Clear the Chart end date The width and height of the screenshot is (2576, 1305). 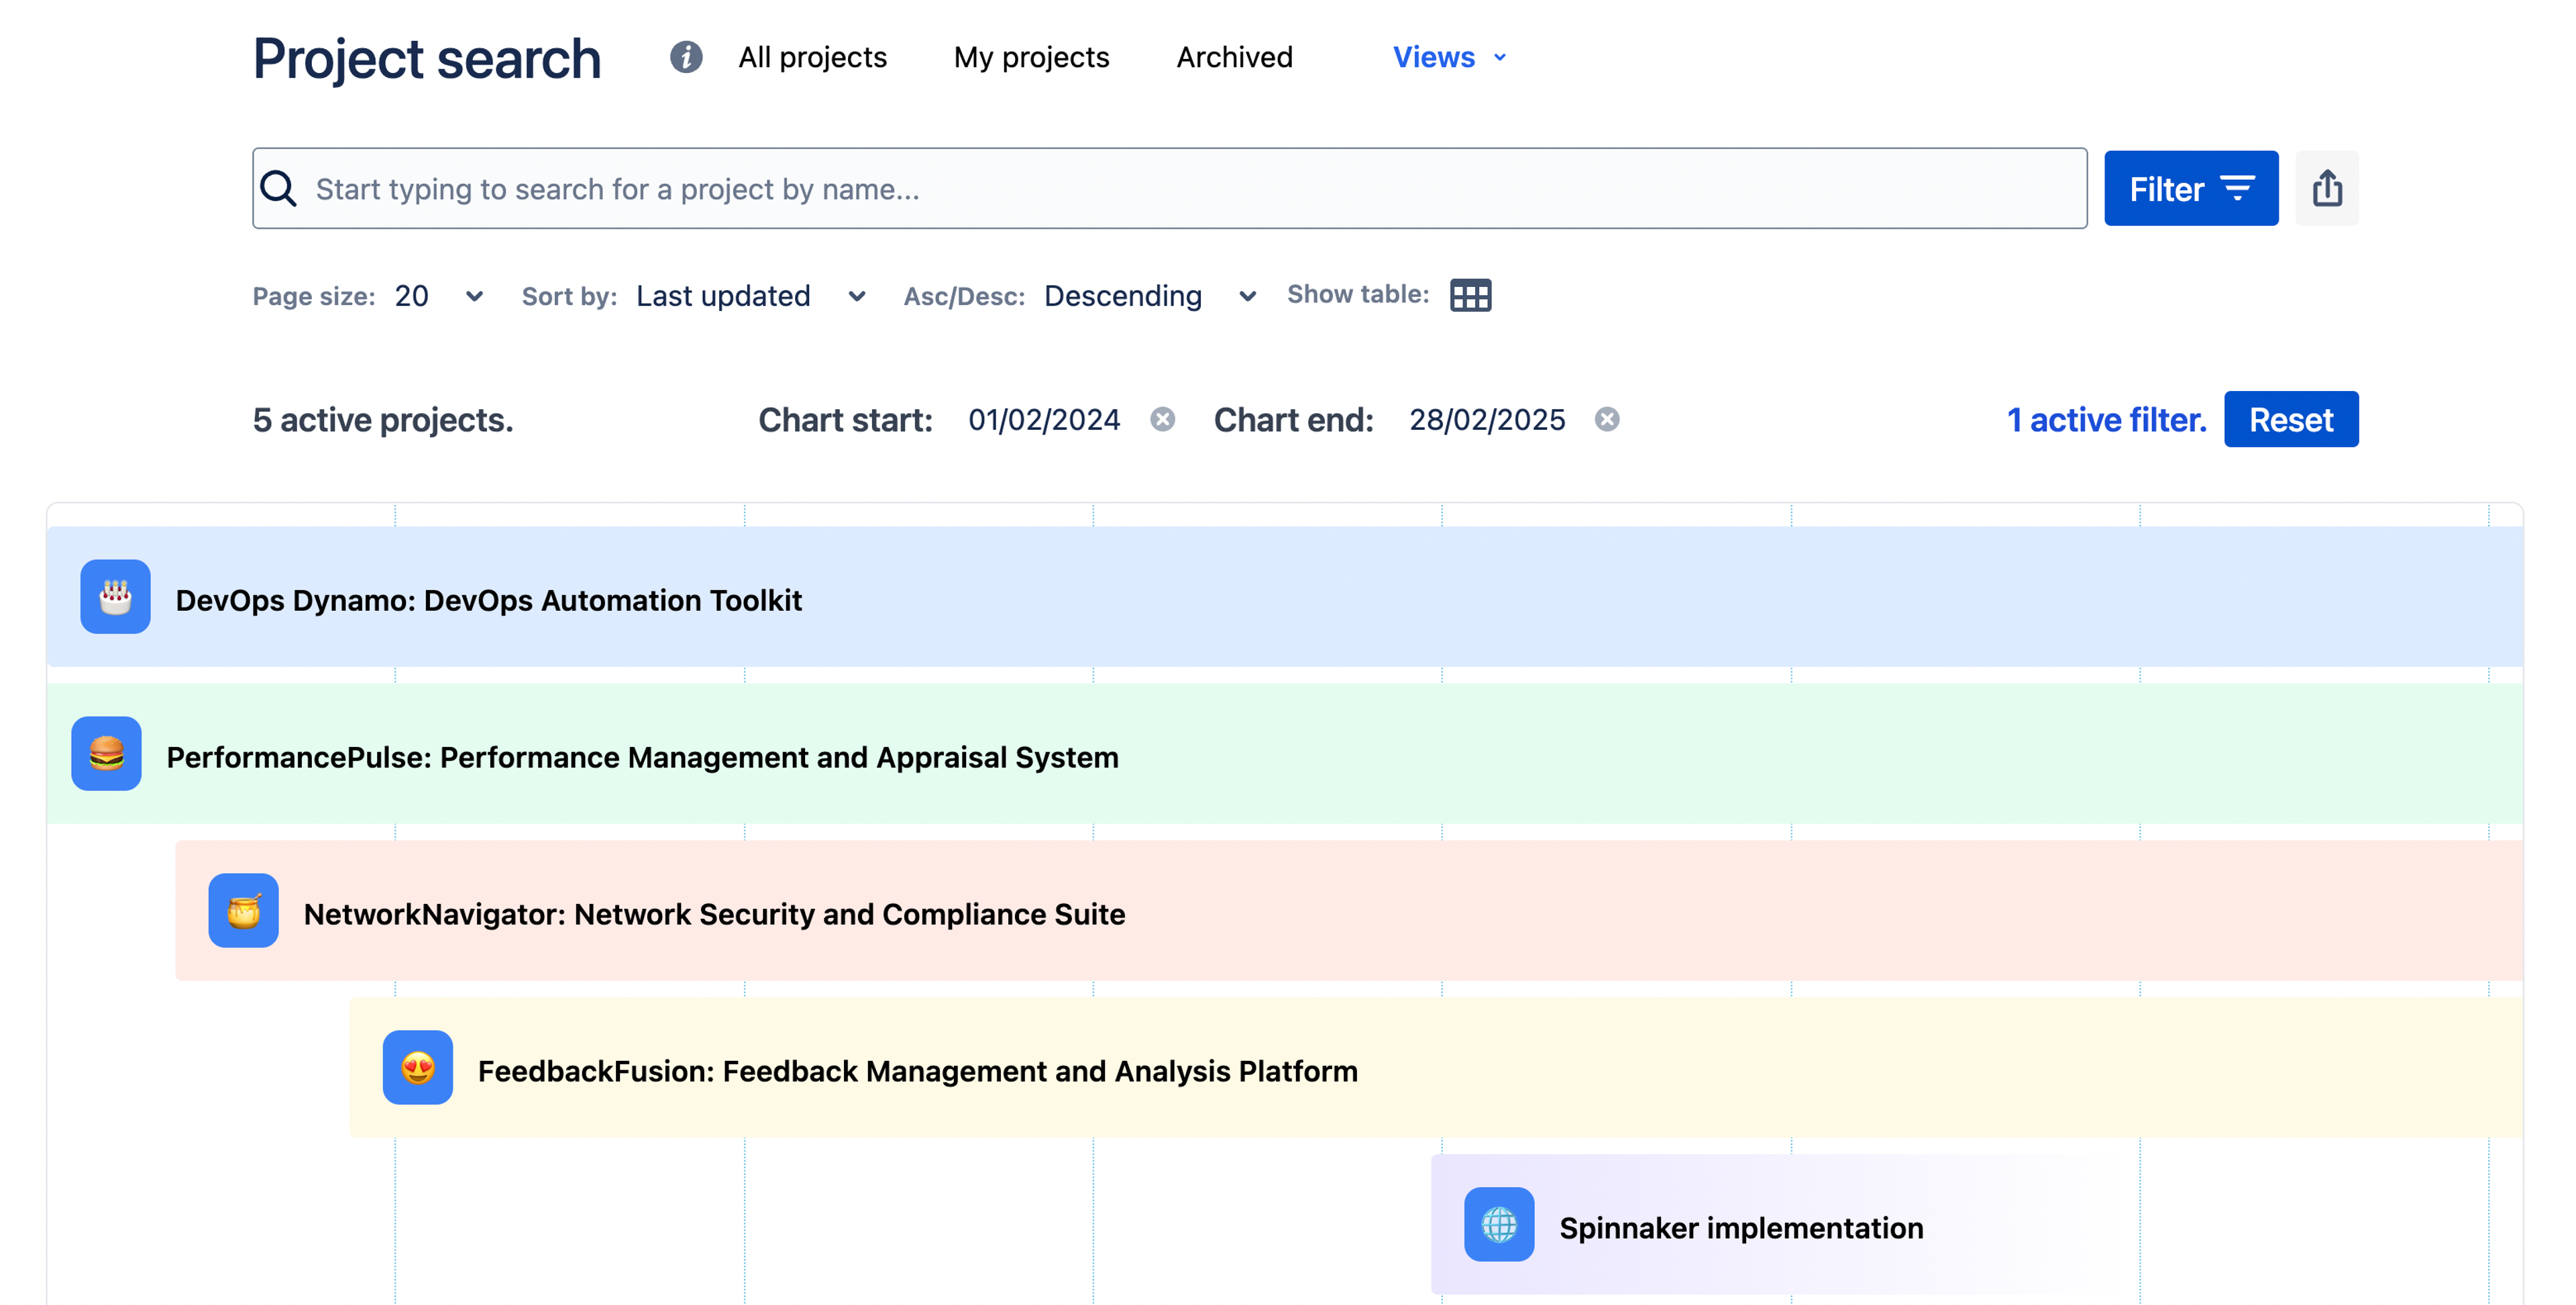click(1606, 419)
